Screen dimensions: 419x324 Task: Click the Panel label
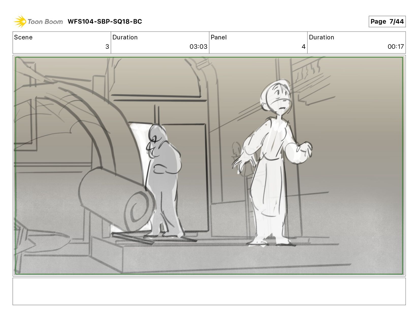(x=218, y=37)
